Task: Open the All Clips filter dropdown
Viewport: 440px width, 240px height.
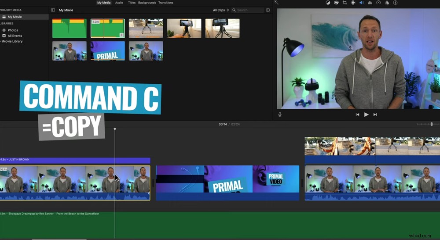Action: coord(220,10)
